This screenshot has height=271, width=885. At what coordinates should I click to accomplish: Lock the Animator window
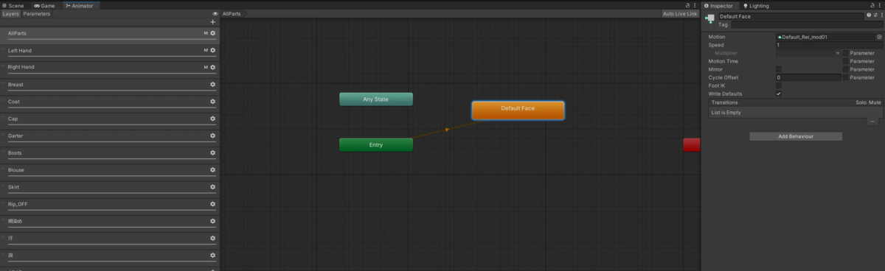pos(687,5)
